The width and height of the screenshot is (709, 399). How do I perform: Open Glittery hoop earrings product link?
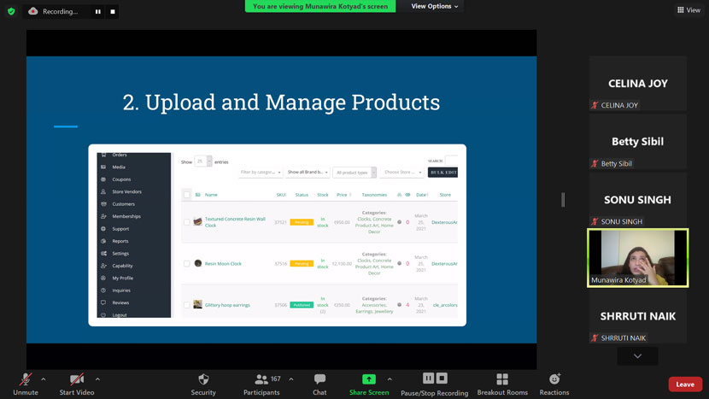pyautogui.click(x=227, y=305)
